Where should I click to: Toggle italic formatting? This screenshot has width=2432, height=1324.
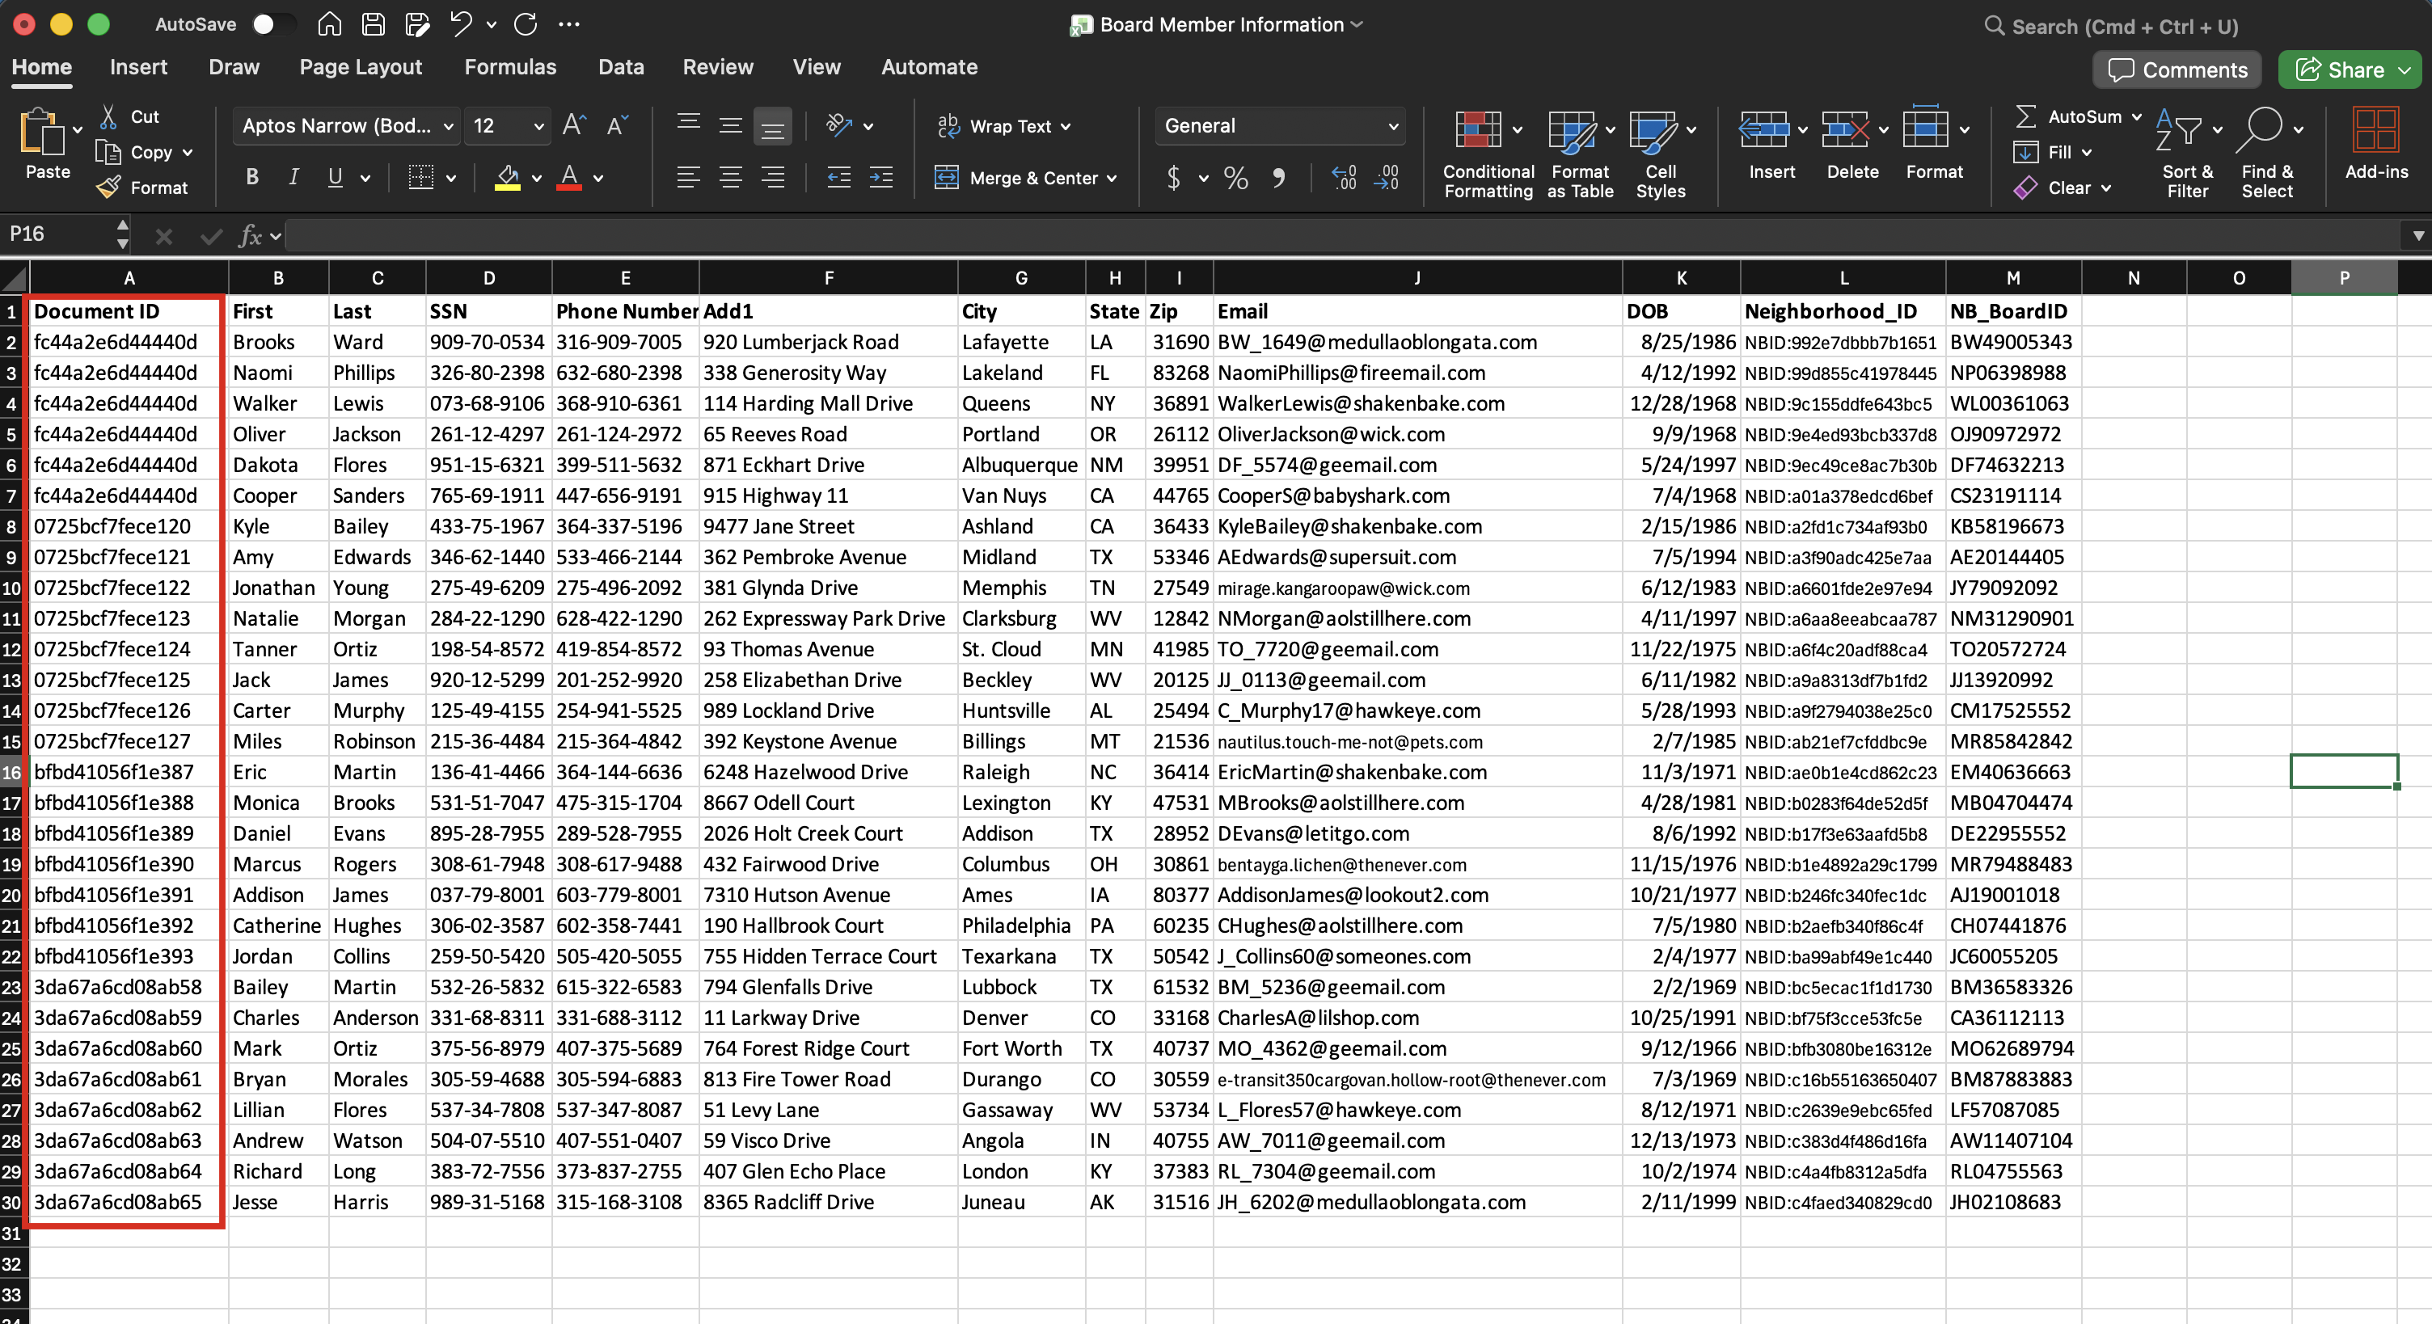tap(293, 176)
